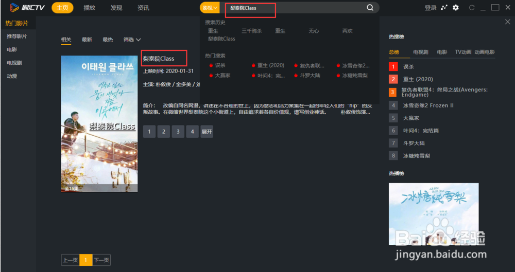515x272 pixels.
Task: Select 无心 from search history
Action: click(x=314, y=31)
